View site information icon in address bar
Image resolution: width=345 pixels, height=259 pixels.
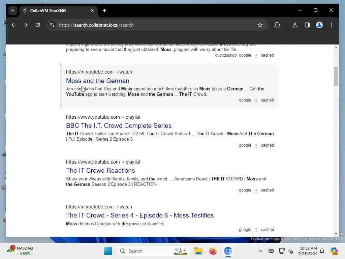(x=52, y=25)
